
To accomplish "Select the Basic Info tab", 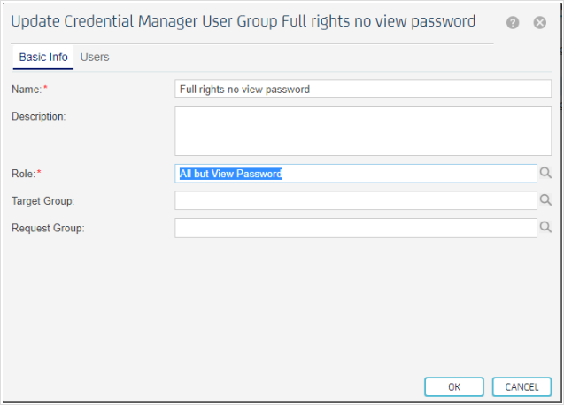I will pos(43,58).
